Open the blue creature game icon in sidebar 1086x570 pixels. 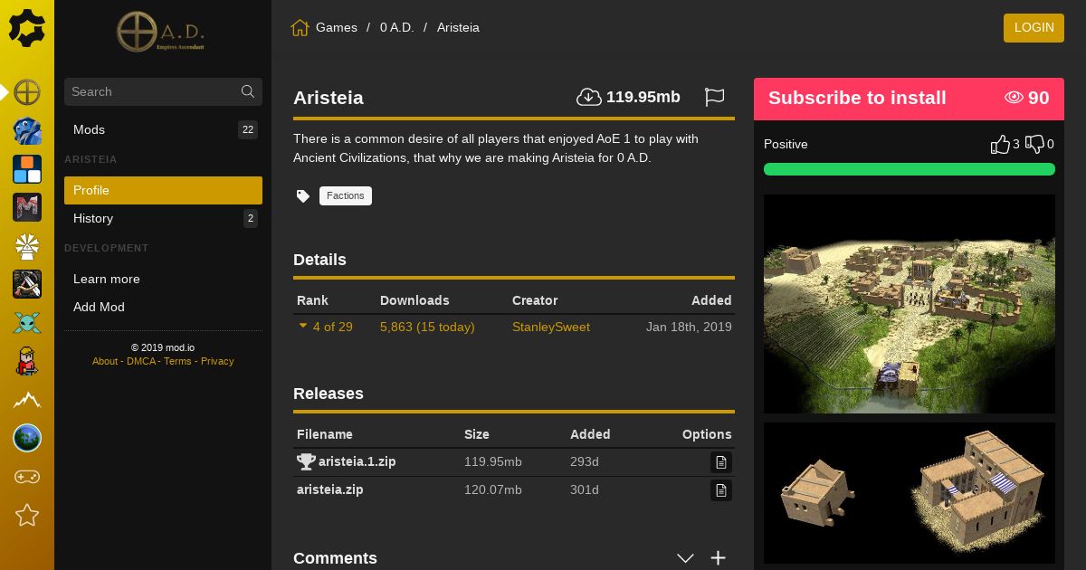coord(27,130)
